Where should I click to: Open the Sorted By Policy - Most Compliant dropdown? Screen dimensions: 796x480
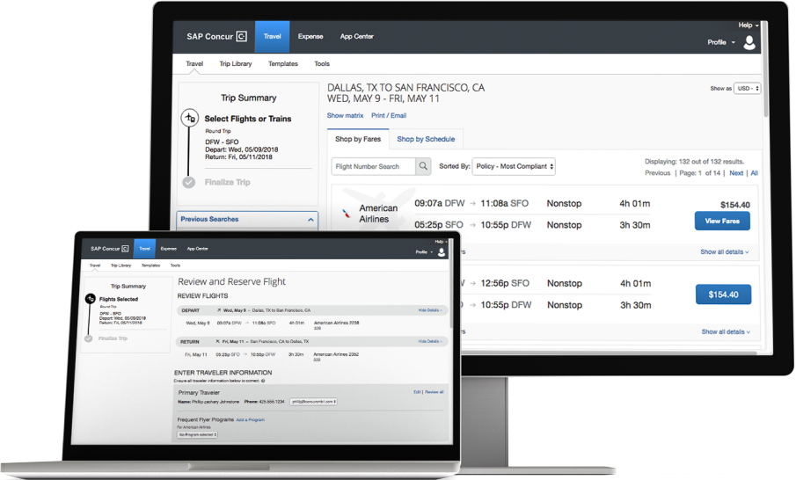pos(514,166)
